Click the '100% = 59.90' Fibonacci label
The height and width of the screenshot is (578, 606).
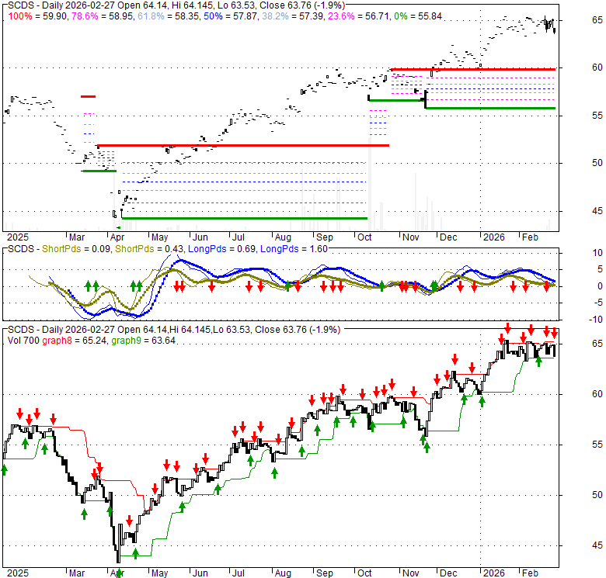click(38, 16)
